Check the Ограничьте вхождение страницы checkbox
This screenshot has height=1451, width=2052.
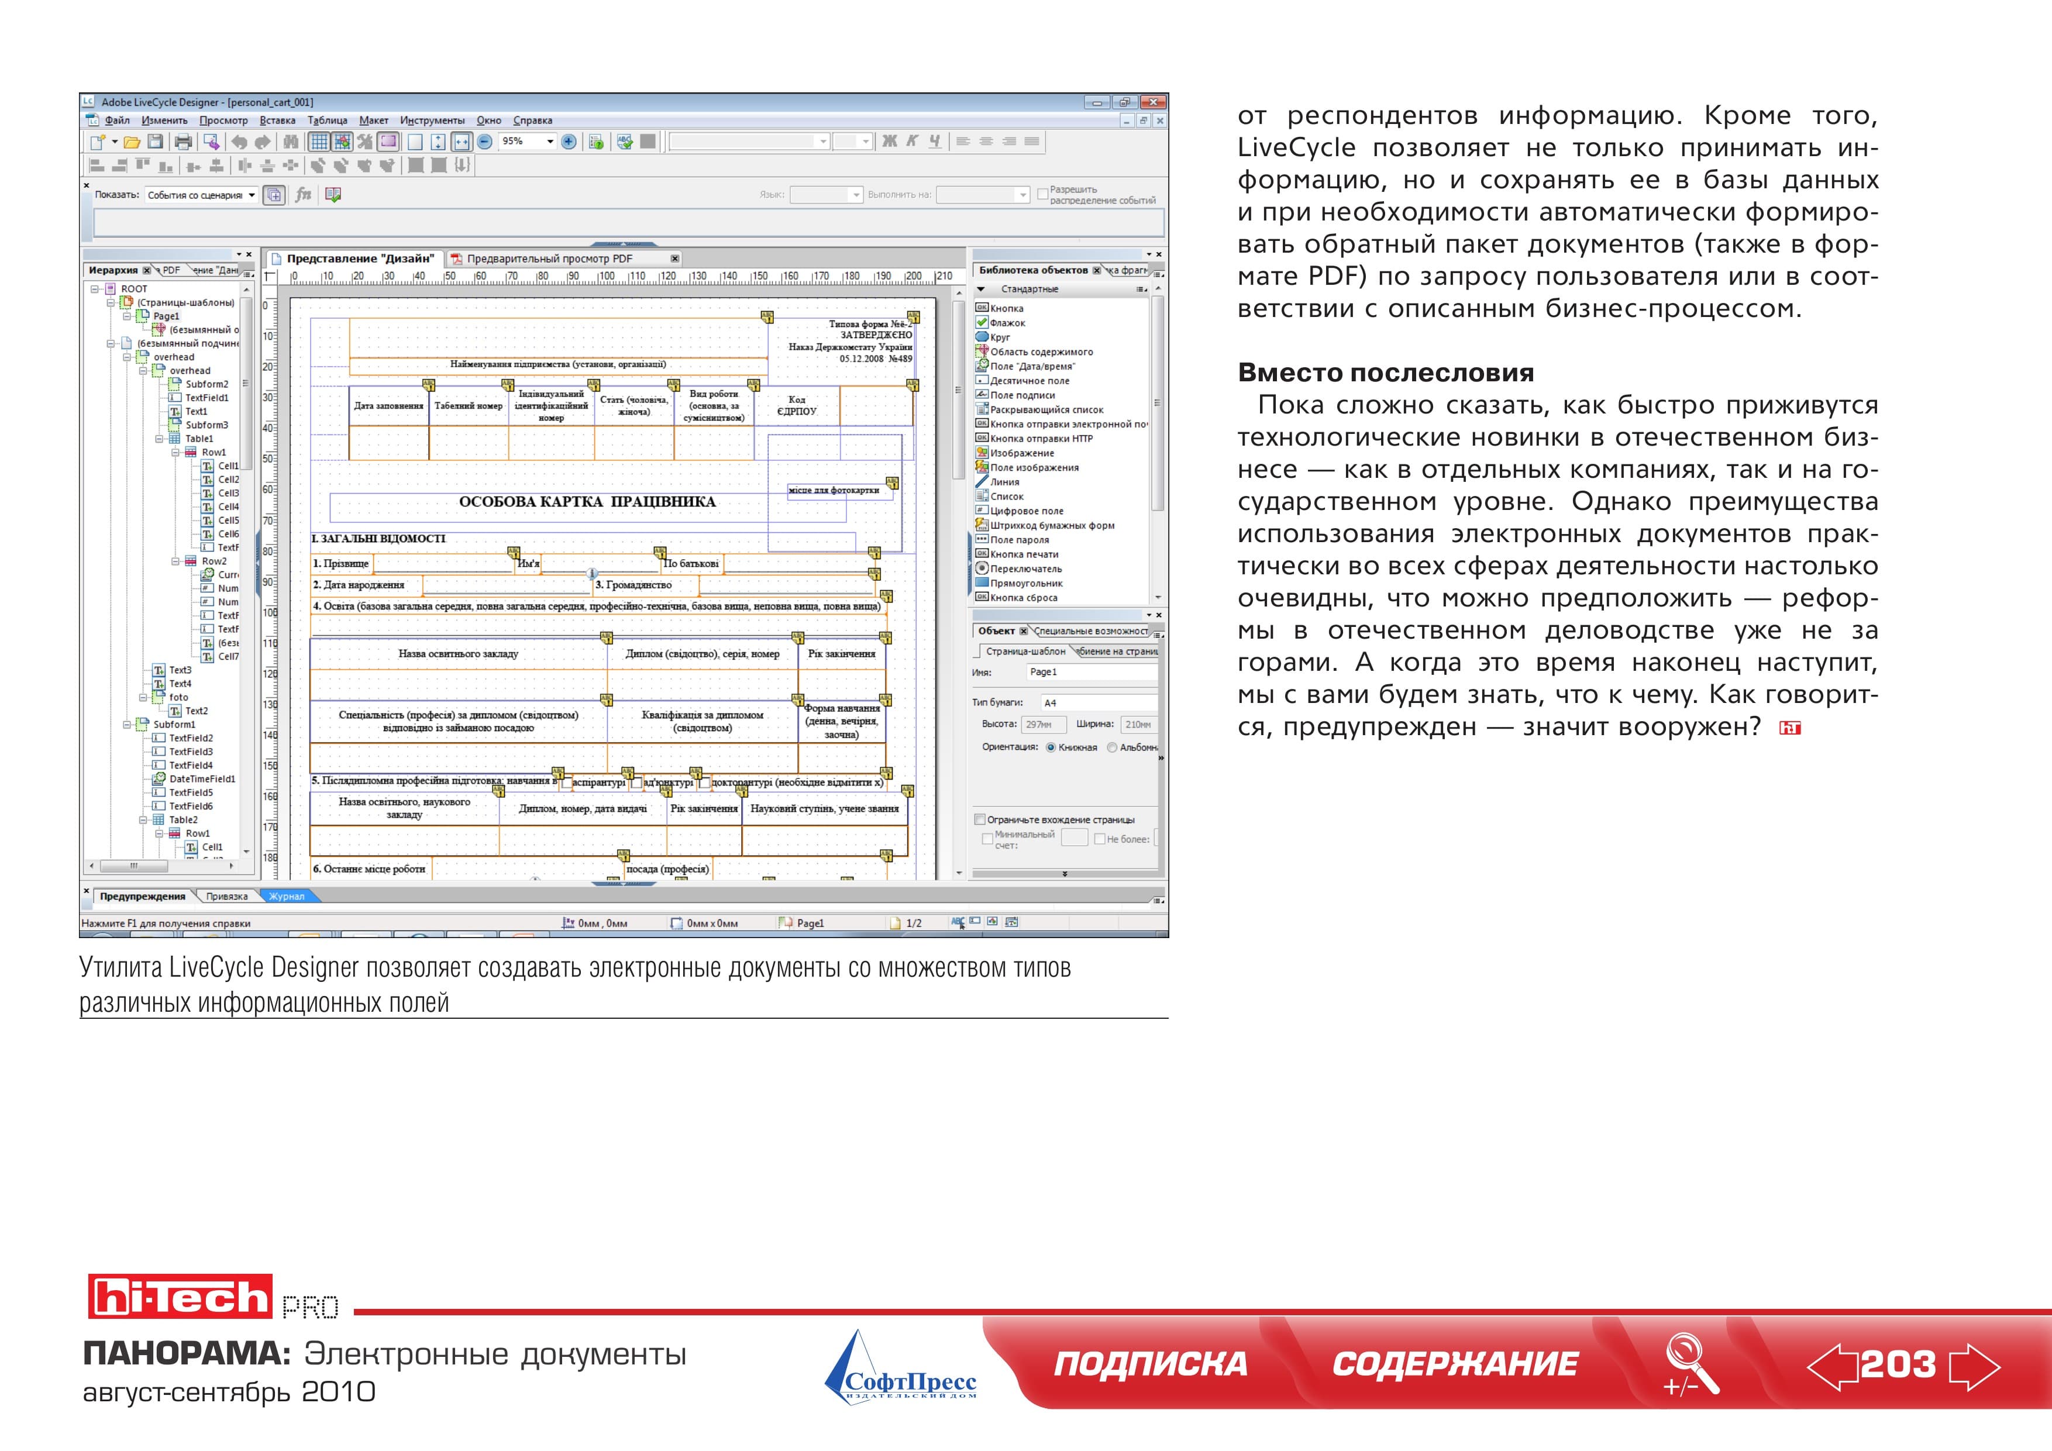(x=980, y=819)
